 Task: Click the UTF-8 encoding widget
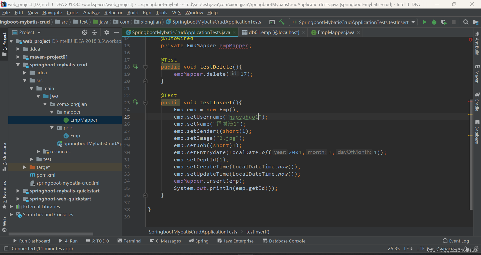[425, 248]
